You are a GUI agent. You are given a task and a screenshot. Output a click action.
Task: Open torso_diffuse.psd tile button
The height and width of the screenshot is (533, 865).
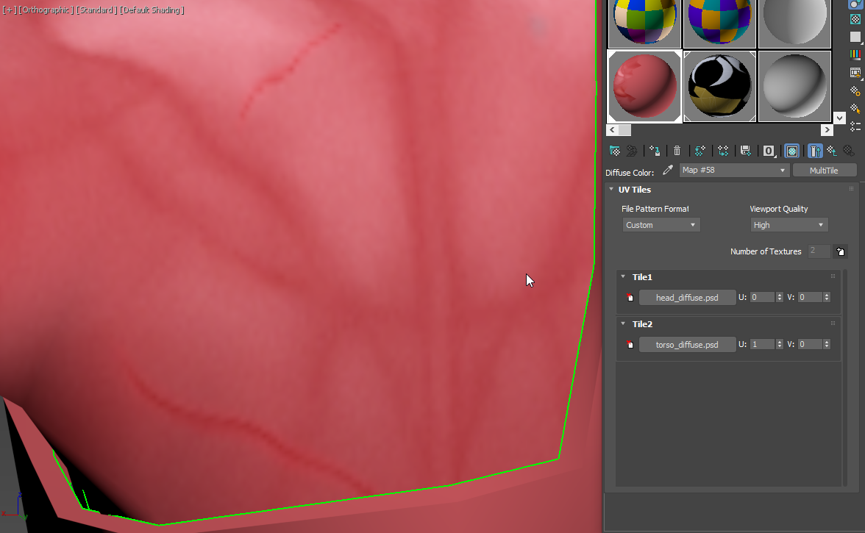pyautogui.click(x=687, y=344)
